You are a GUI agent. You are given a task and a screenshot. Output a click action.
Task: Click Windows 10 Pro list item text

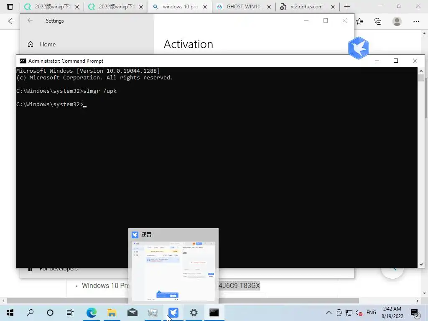(105, 285)
